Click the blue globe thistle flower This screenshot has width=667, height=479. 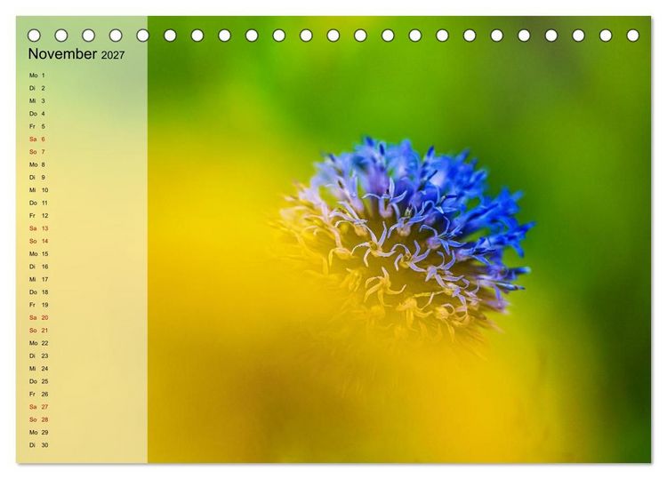point(404,238)
